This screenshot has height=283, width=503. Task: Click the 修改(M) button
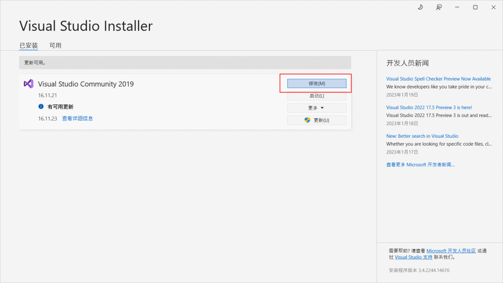(x=317, y=83)
